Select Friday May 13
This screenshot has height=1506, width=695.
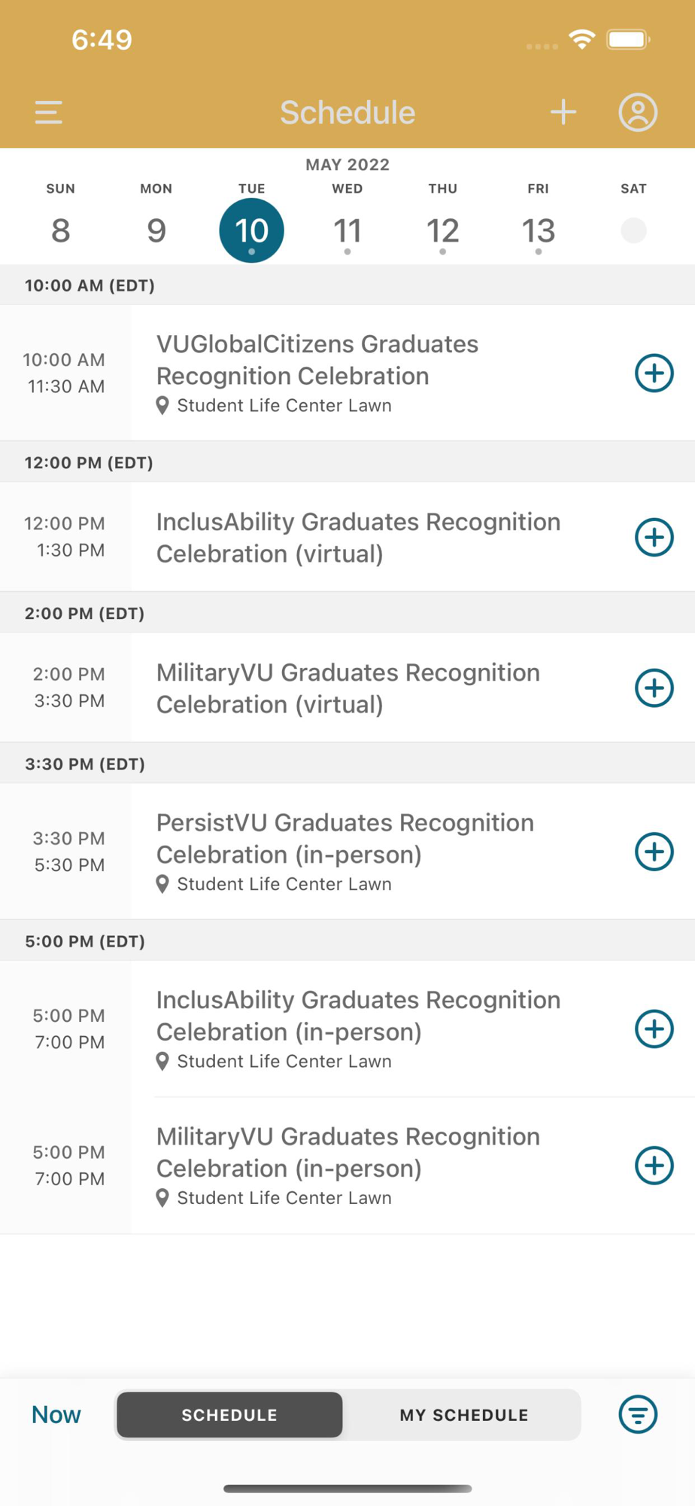pyautogui.click(x=538, y=230)
